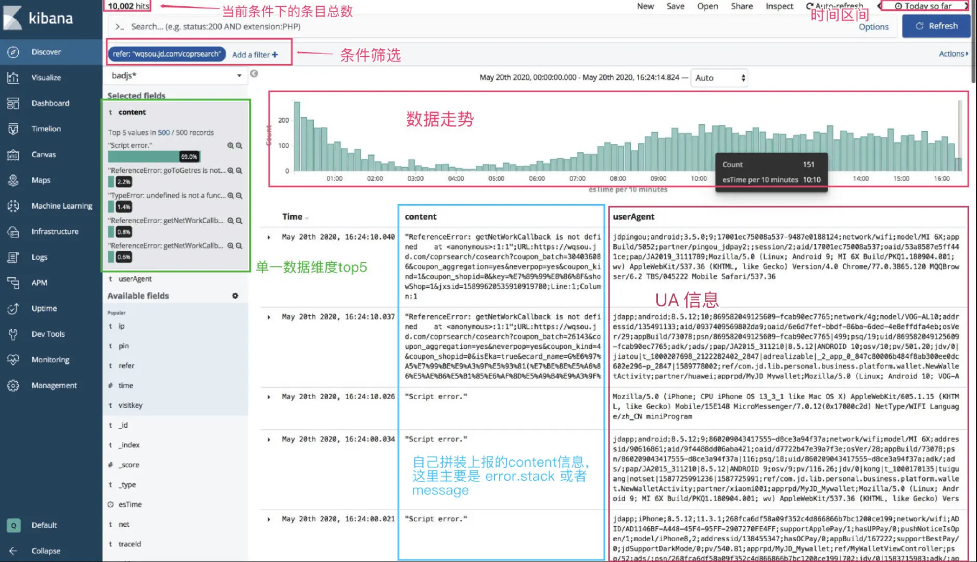Open the Timelion icon
977x562 pixels.
tap(14, 129)
